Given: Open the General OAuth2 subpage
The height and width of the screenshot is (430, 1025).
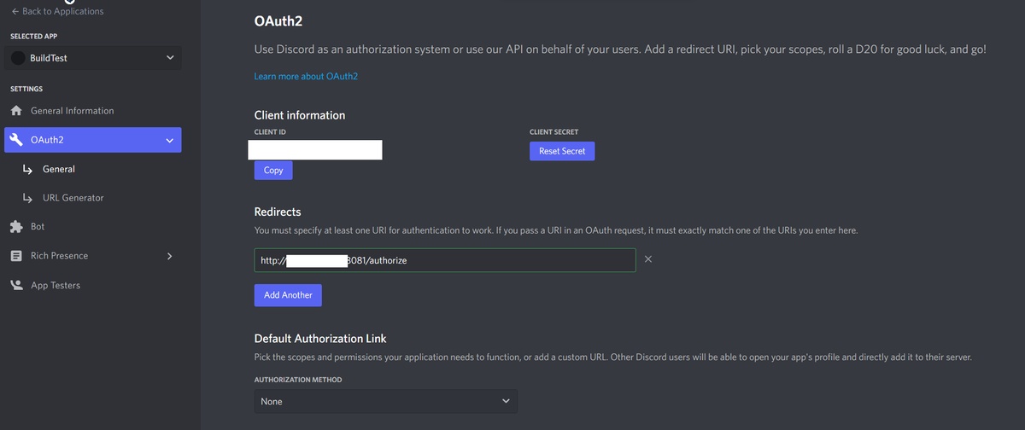Looking at the screenshot, I should 58,169.
